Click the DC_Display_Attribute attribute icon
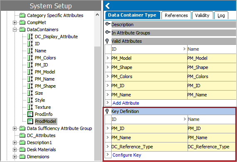Screen dimensions: 237x162 pos(30,37)
